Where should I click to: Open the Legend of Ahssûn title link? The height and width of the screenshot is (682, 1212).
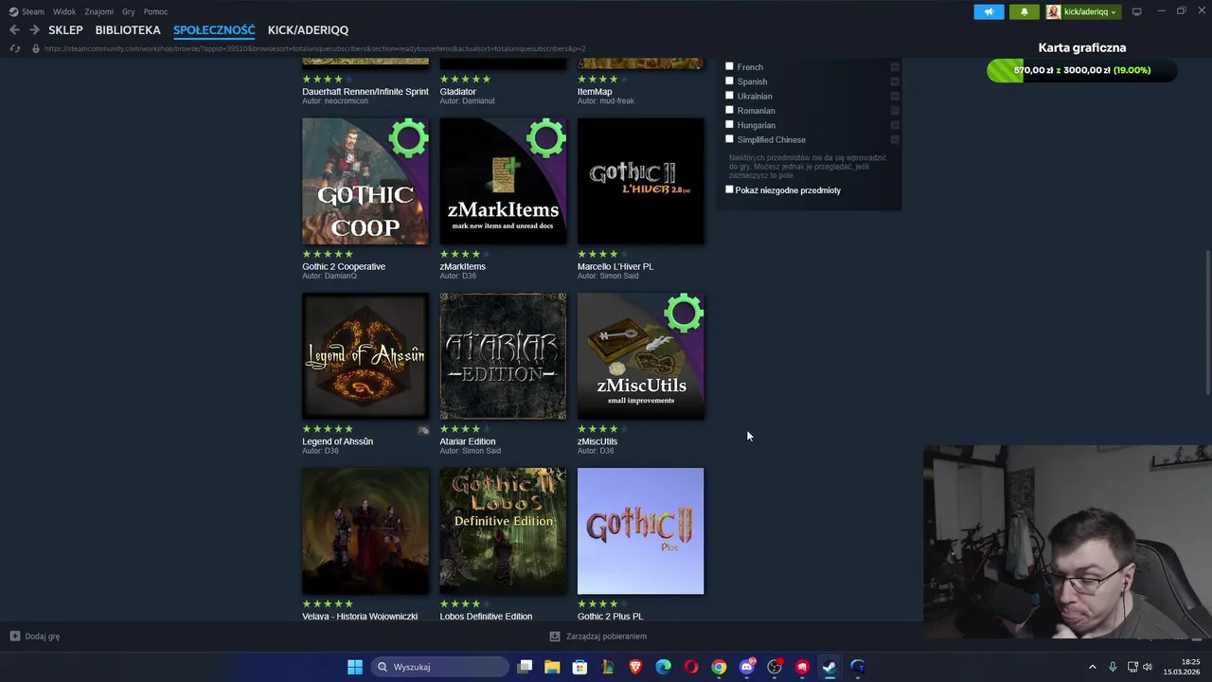[x=337, y=441]
